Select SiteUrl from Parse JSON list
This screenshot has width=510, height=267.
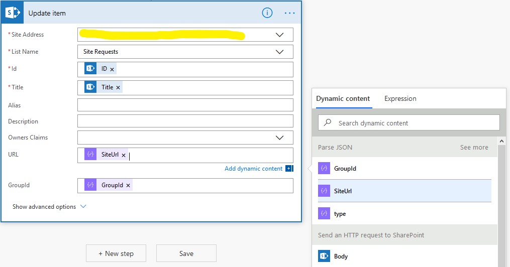pyautogui.click(x=404, y=191)
